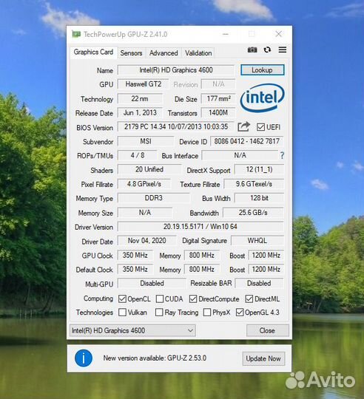Click the Close button
The width and height of the screenshot is (364, 399).
coord(268,330)
